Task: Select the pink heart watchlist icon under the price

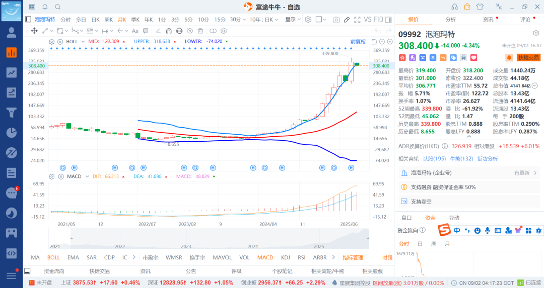Action: coord(474,57)
